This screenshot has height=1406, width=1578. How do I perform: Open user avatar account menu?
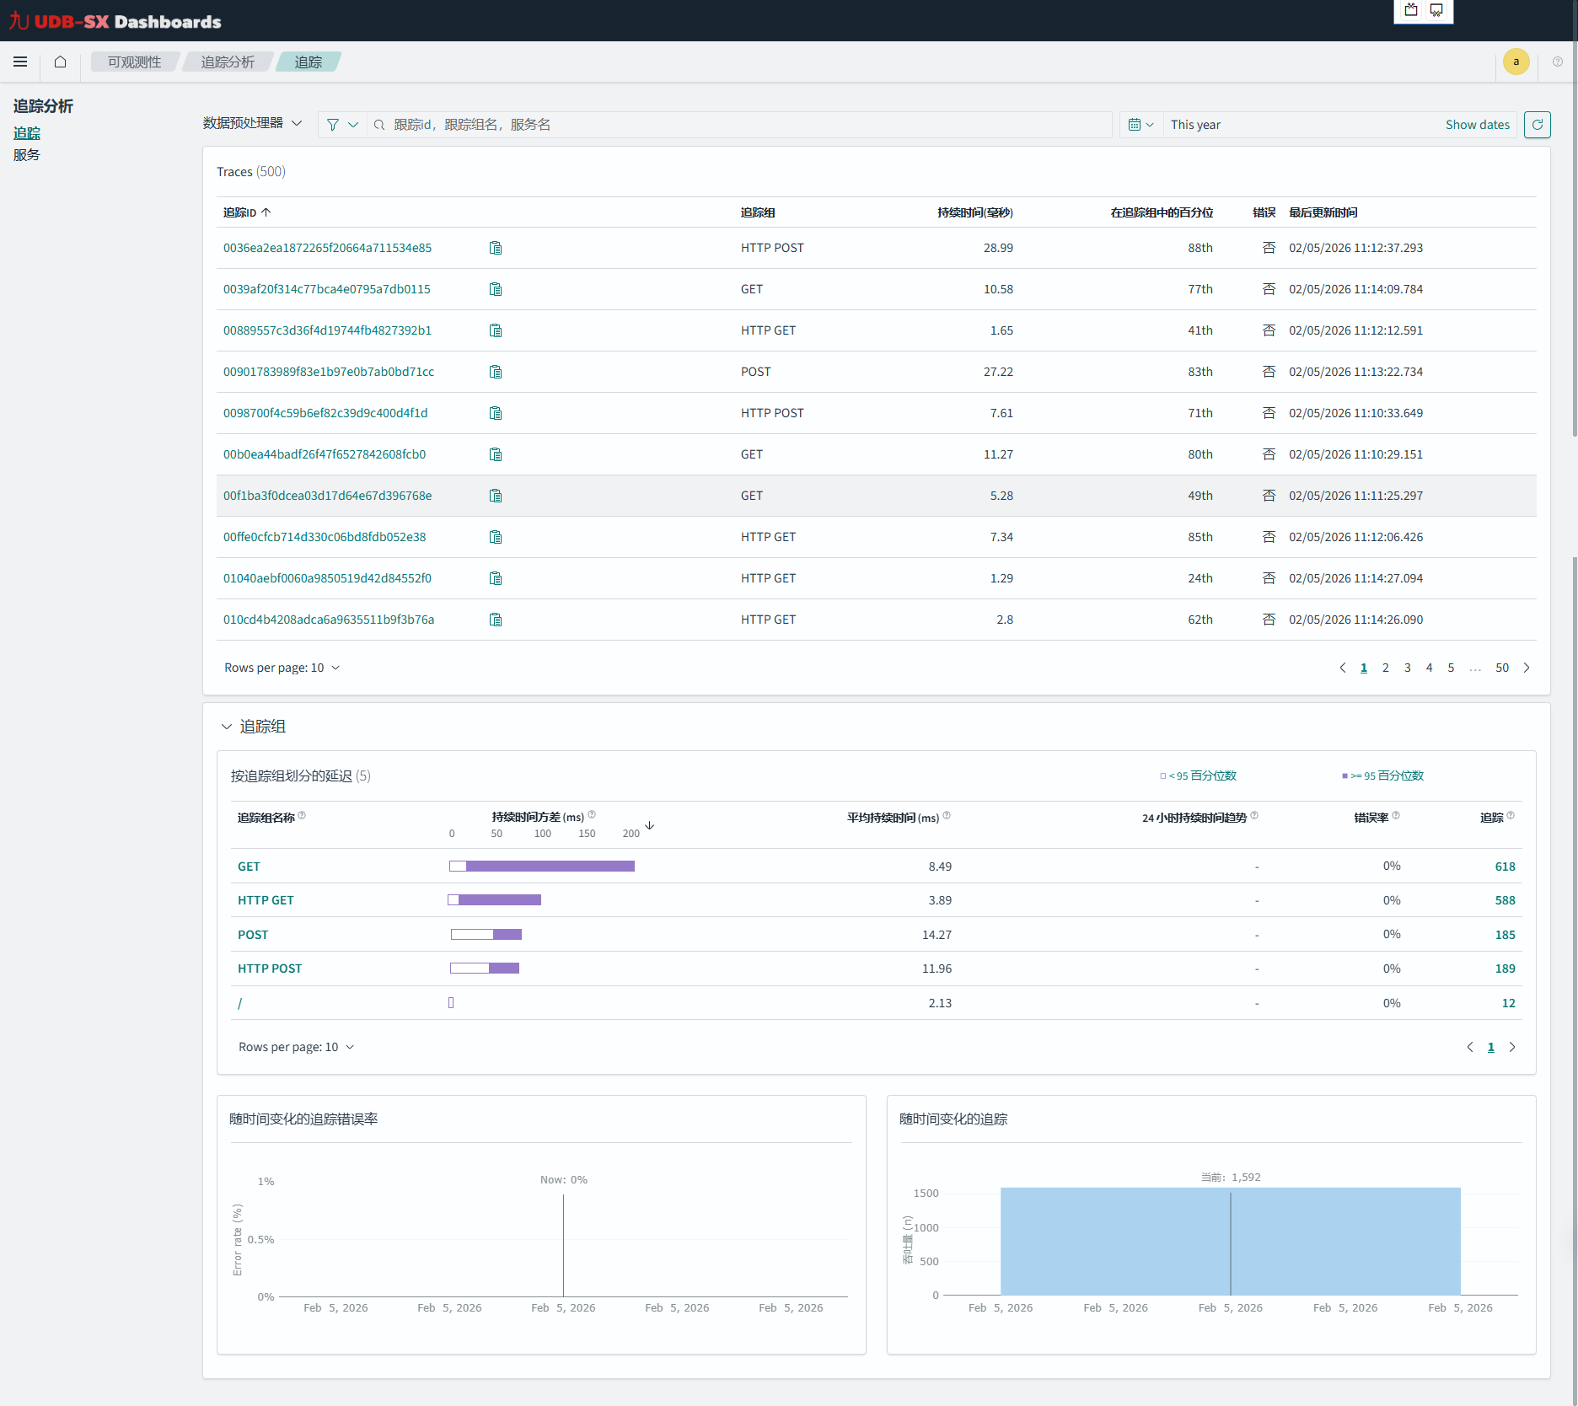click(1516, 62)
